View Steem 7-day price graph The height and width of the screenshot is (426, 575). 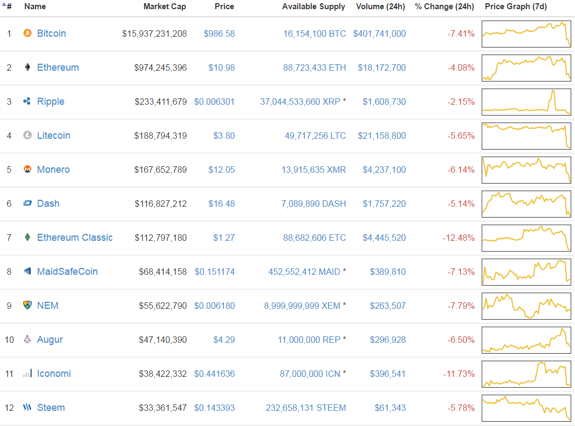(x=526, y=408)
